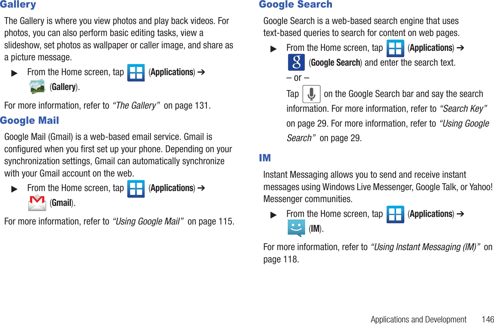Click the blue 'IM' section heading
Screen dimensions: 494x324
(265, 158)
